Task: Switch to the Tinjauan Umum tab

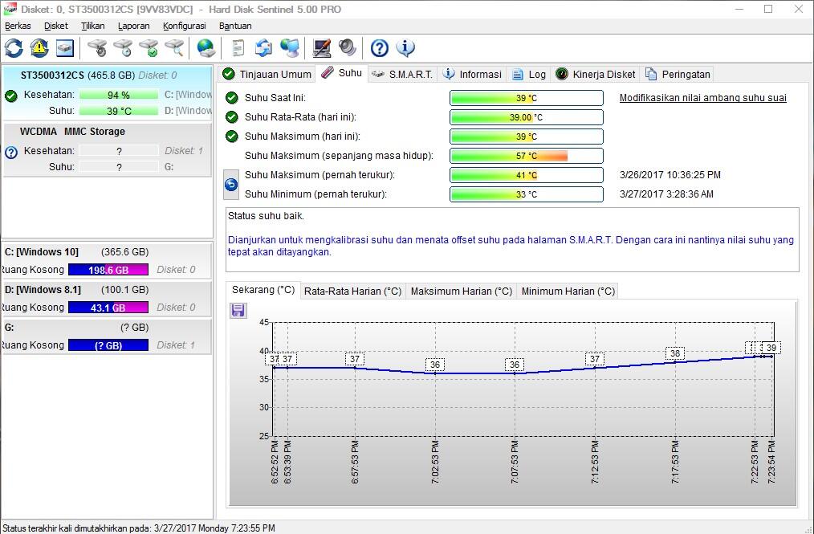Action: 267,75
